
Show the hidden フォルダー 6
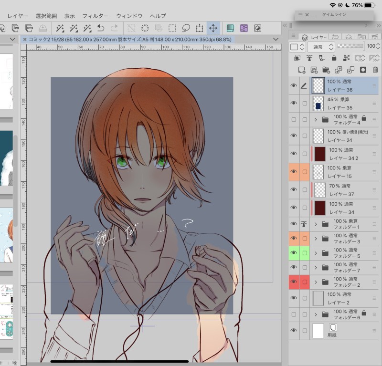294,314
